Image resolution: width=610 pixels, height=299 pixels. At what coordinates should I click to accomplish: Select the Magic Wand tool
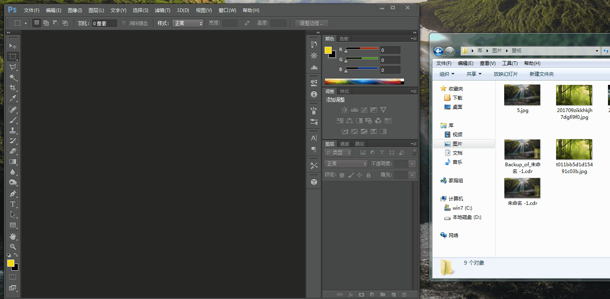pyautogui.click(x=13, y=77)
